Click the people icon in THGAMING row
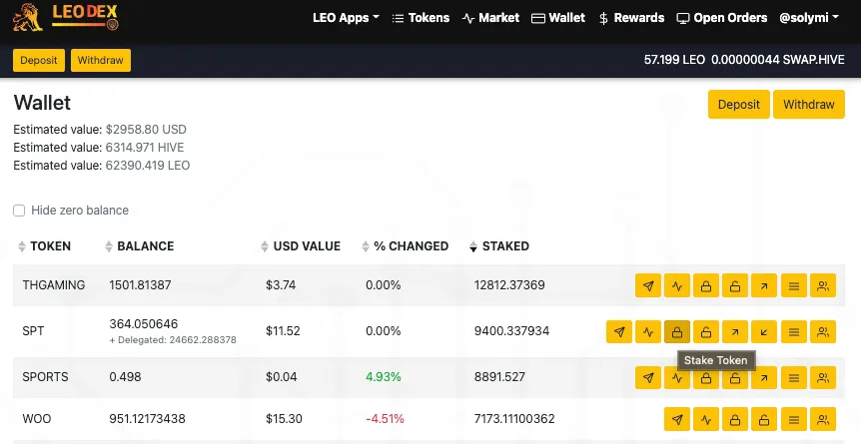Viewport: 861px width, 444px height. (823, 285)
